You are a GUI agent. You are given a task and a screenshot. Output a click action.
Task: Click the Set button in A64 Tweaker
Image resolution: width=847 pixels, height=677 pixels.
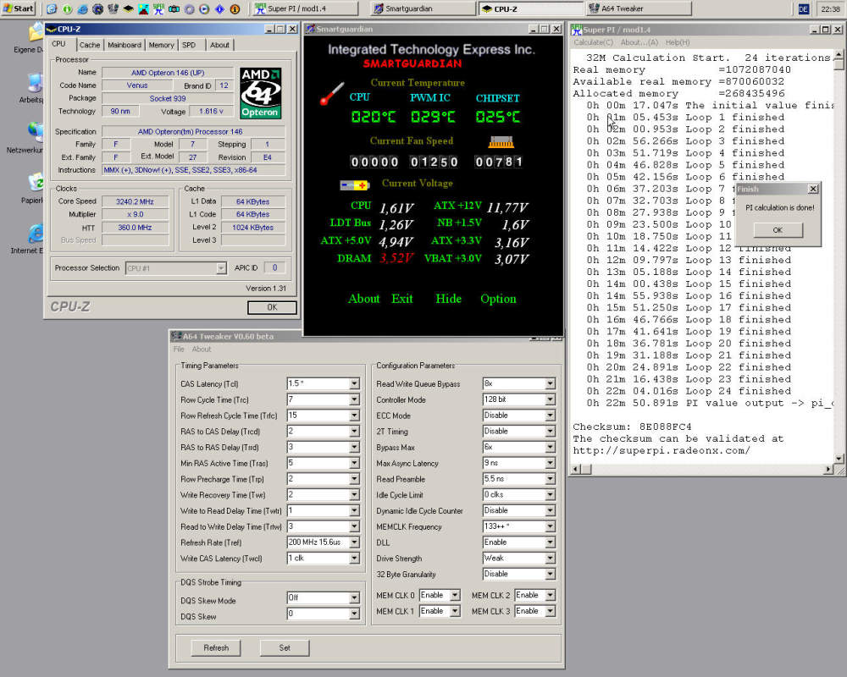(x=285, y=648)
